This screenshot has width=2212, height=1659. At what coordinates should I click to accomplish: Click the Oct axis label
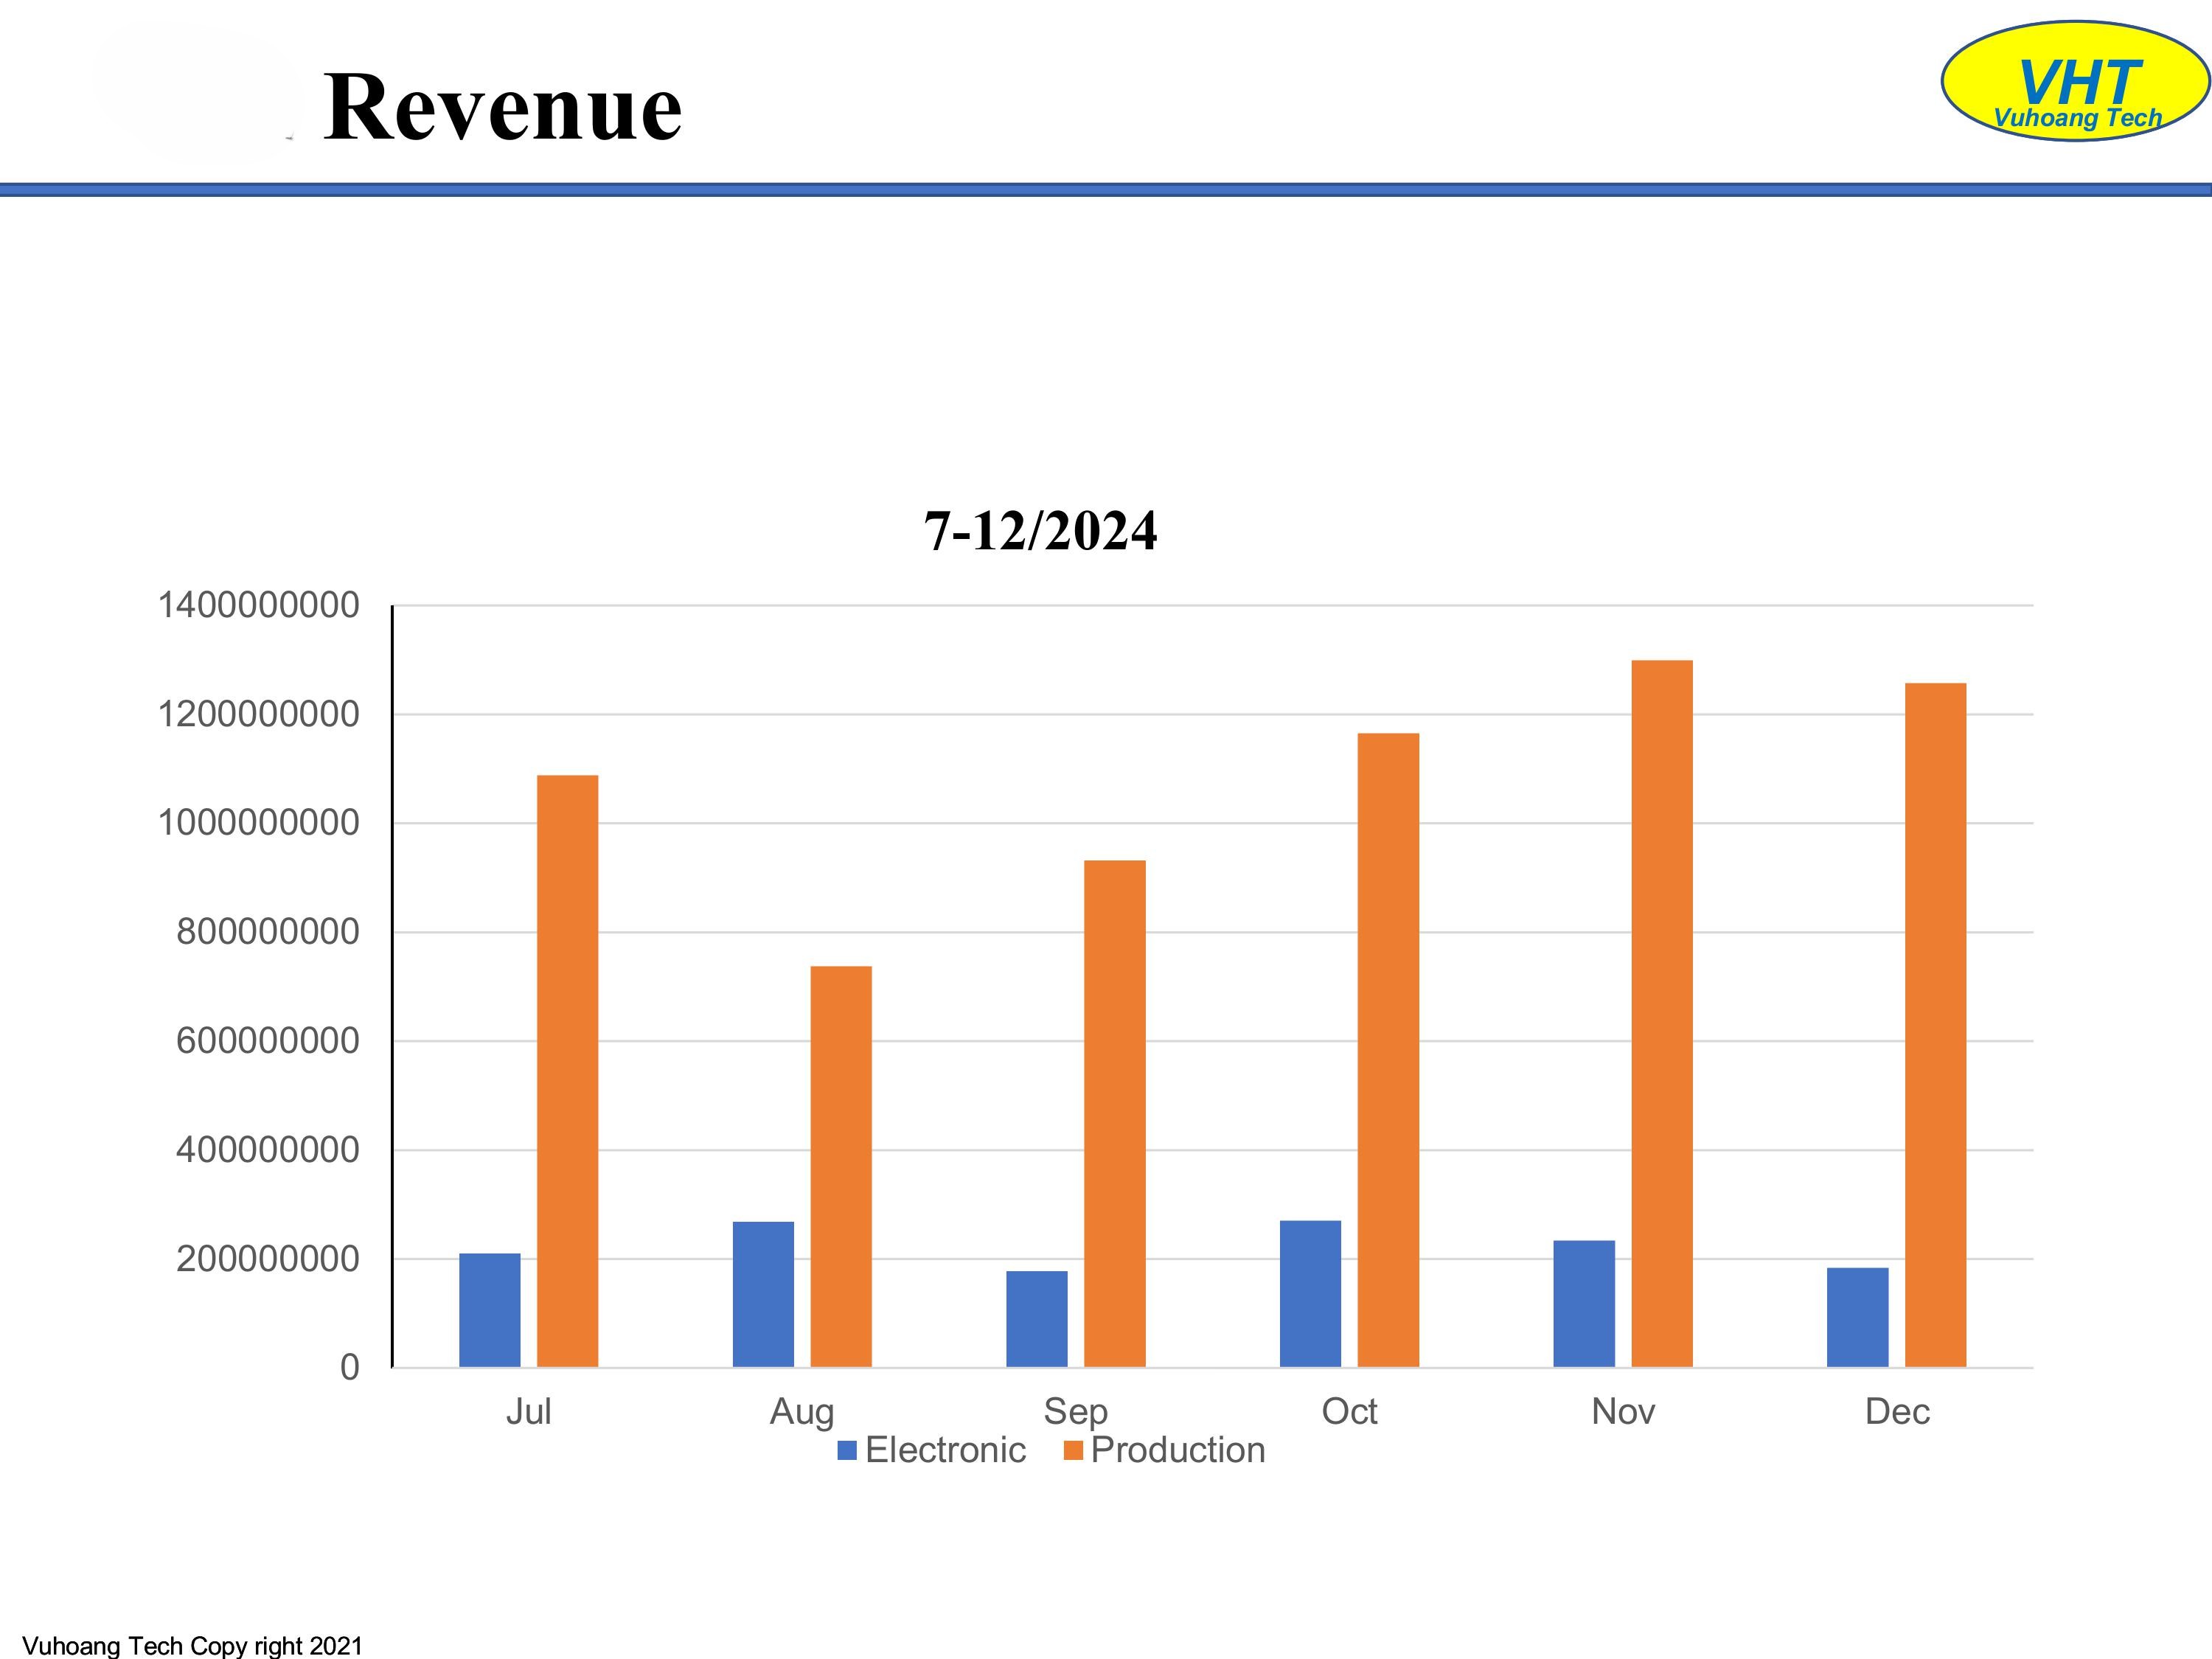(1349, 1412)
